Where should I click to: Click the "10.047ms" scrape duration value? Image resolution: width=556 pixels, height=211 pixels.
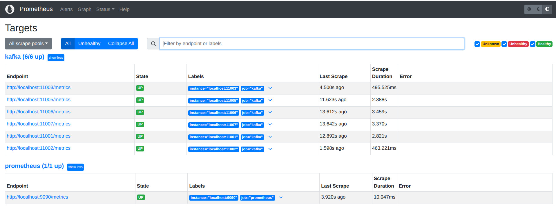click(x=384, y=197)
